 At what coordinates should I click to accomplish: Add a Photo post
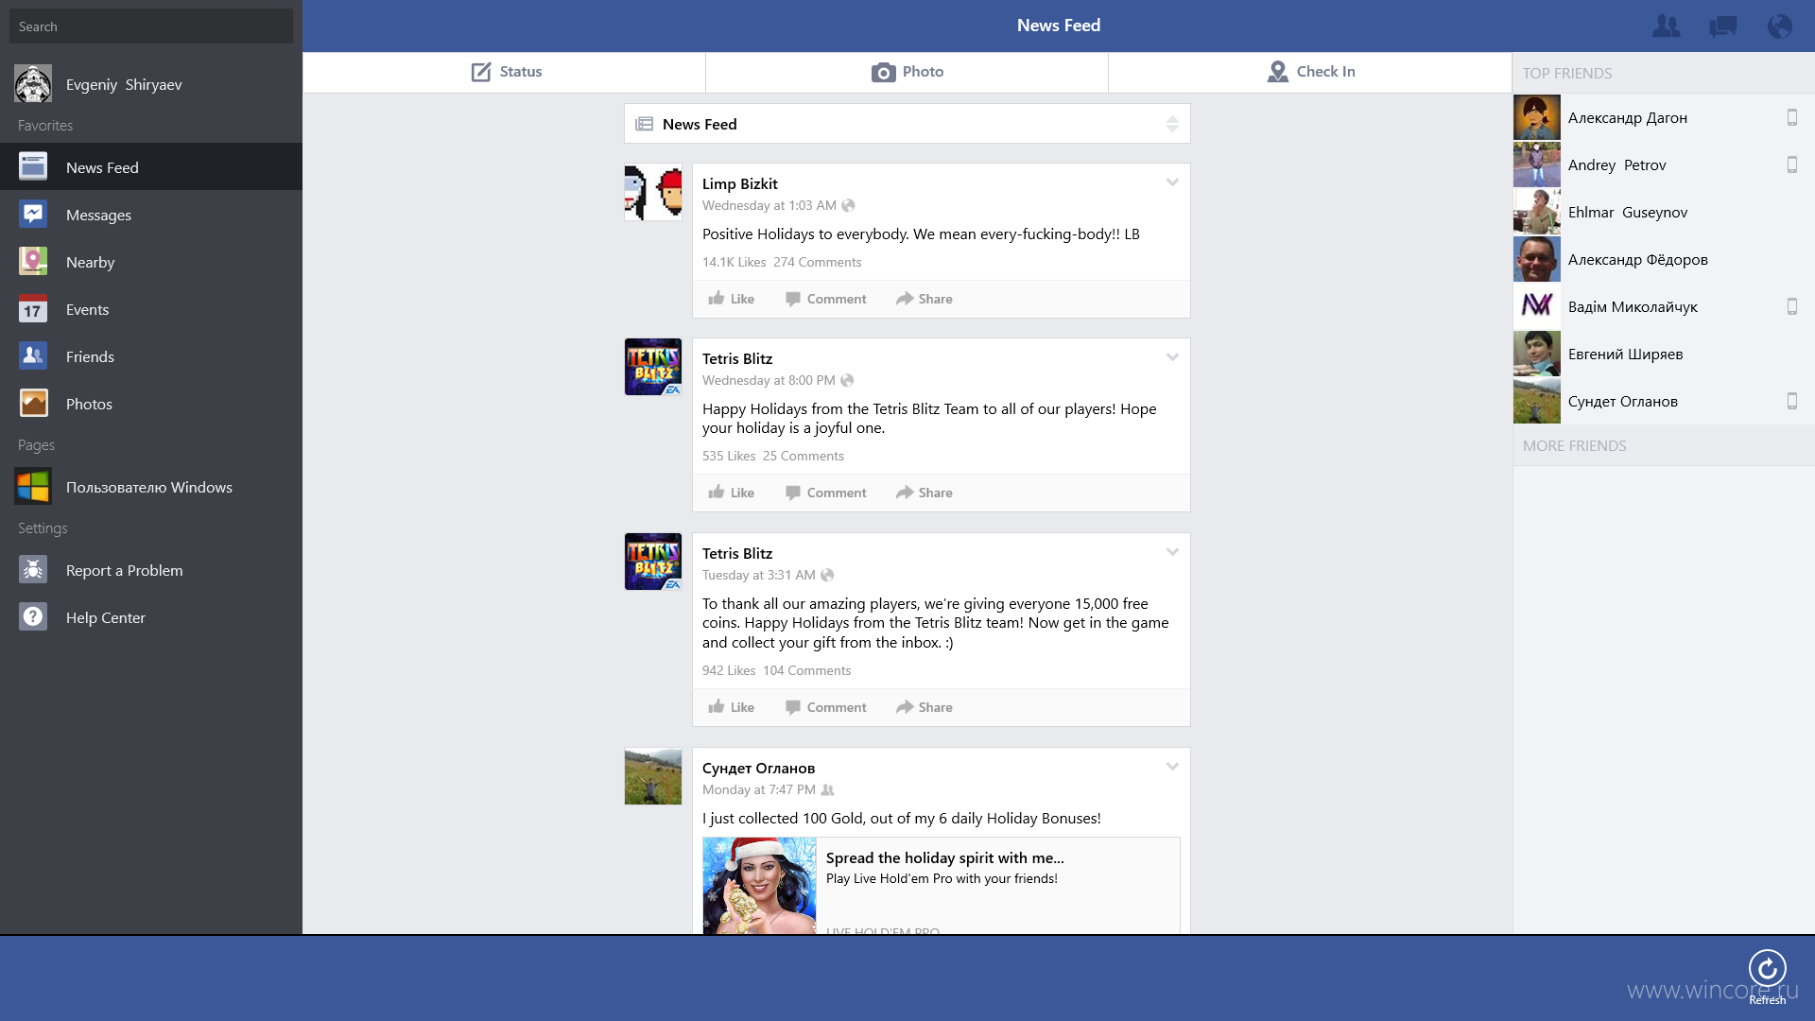tap(907, 72)
